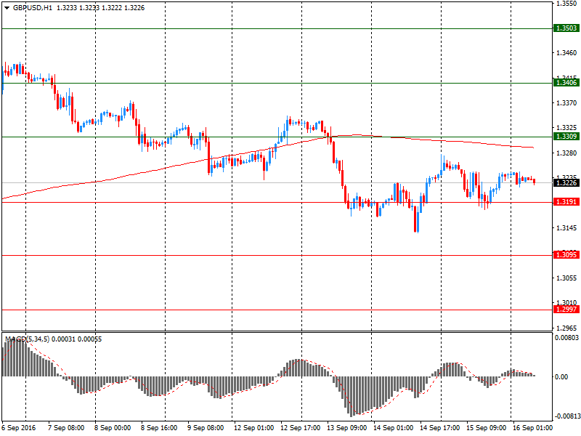Click the 8 Sep 00:00 time label
This screenshot has width=581, height=436.
[x=113, y=428]
